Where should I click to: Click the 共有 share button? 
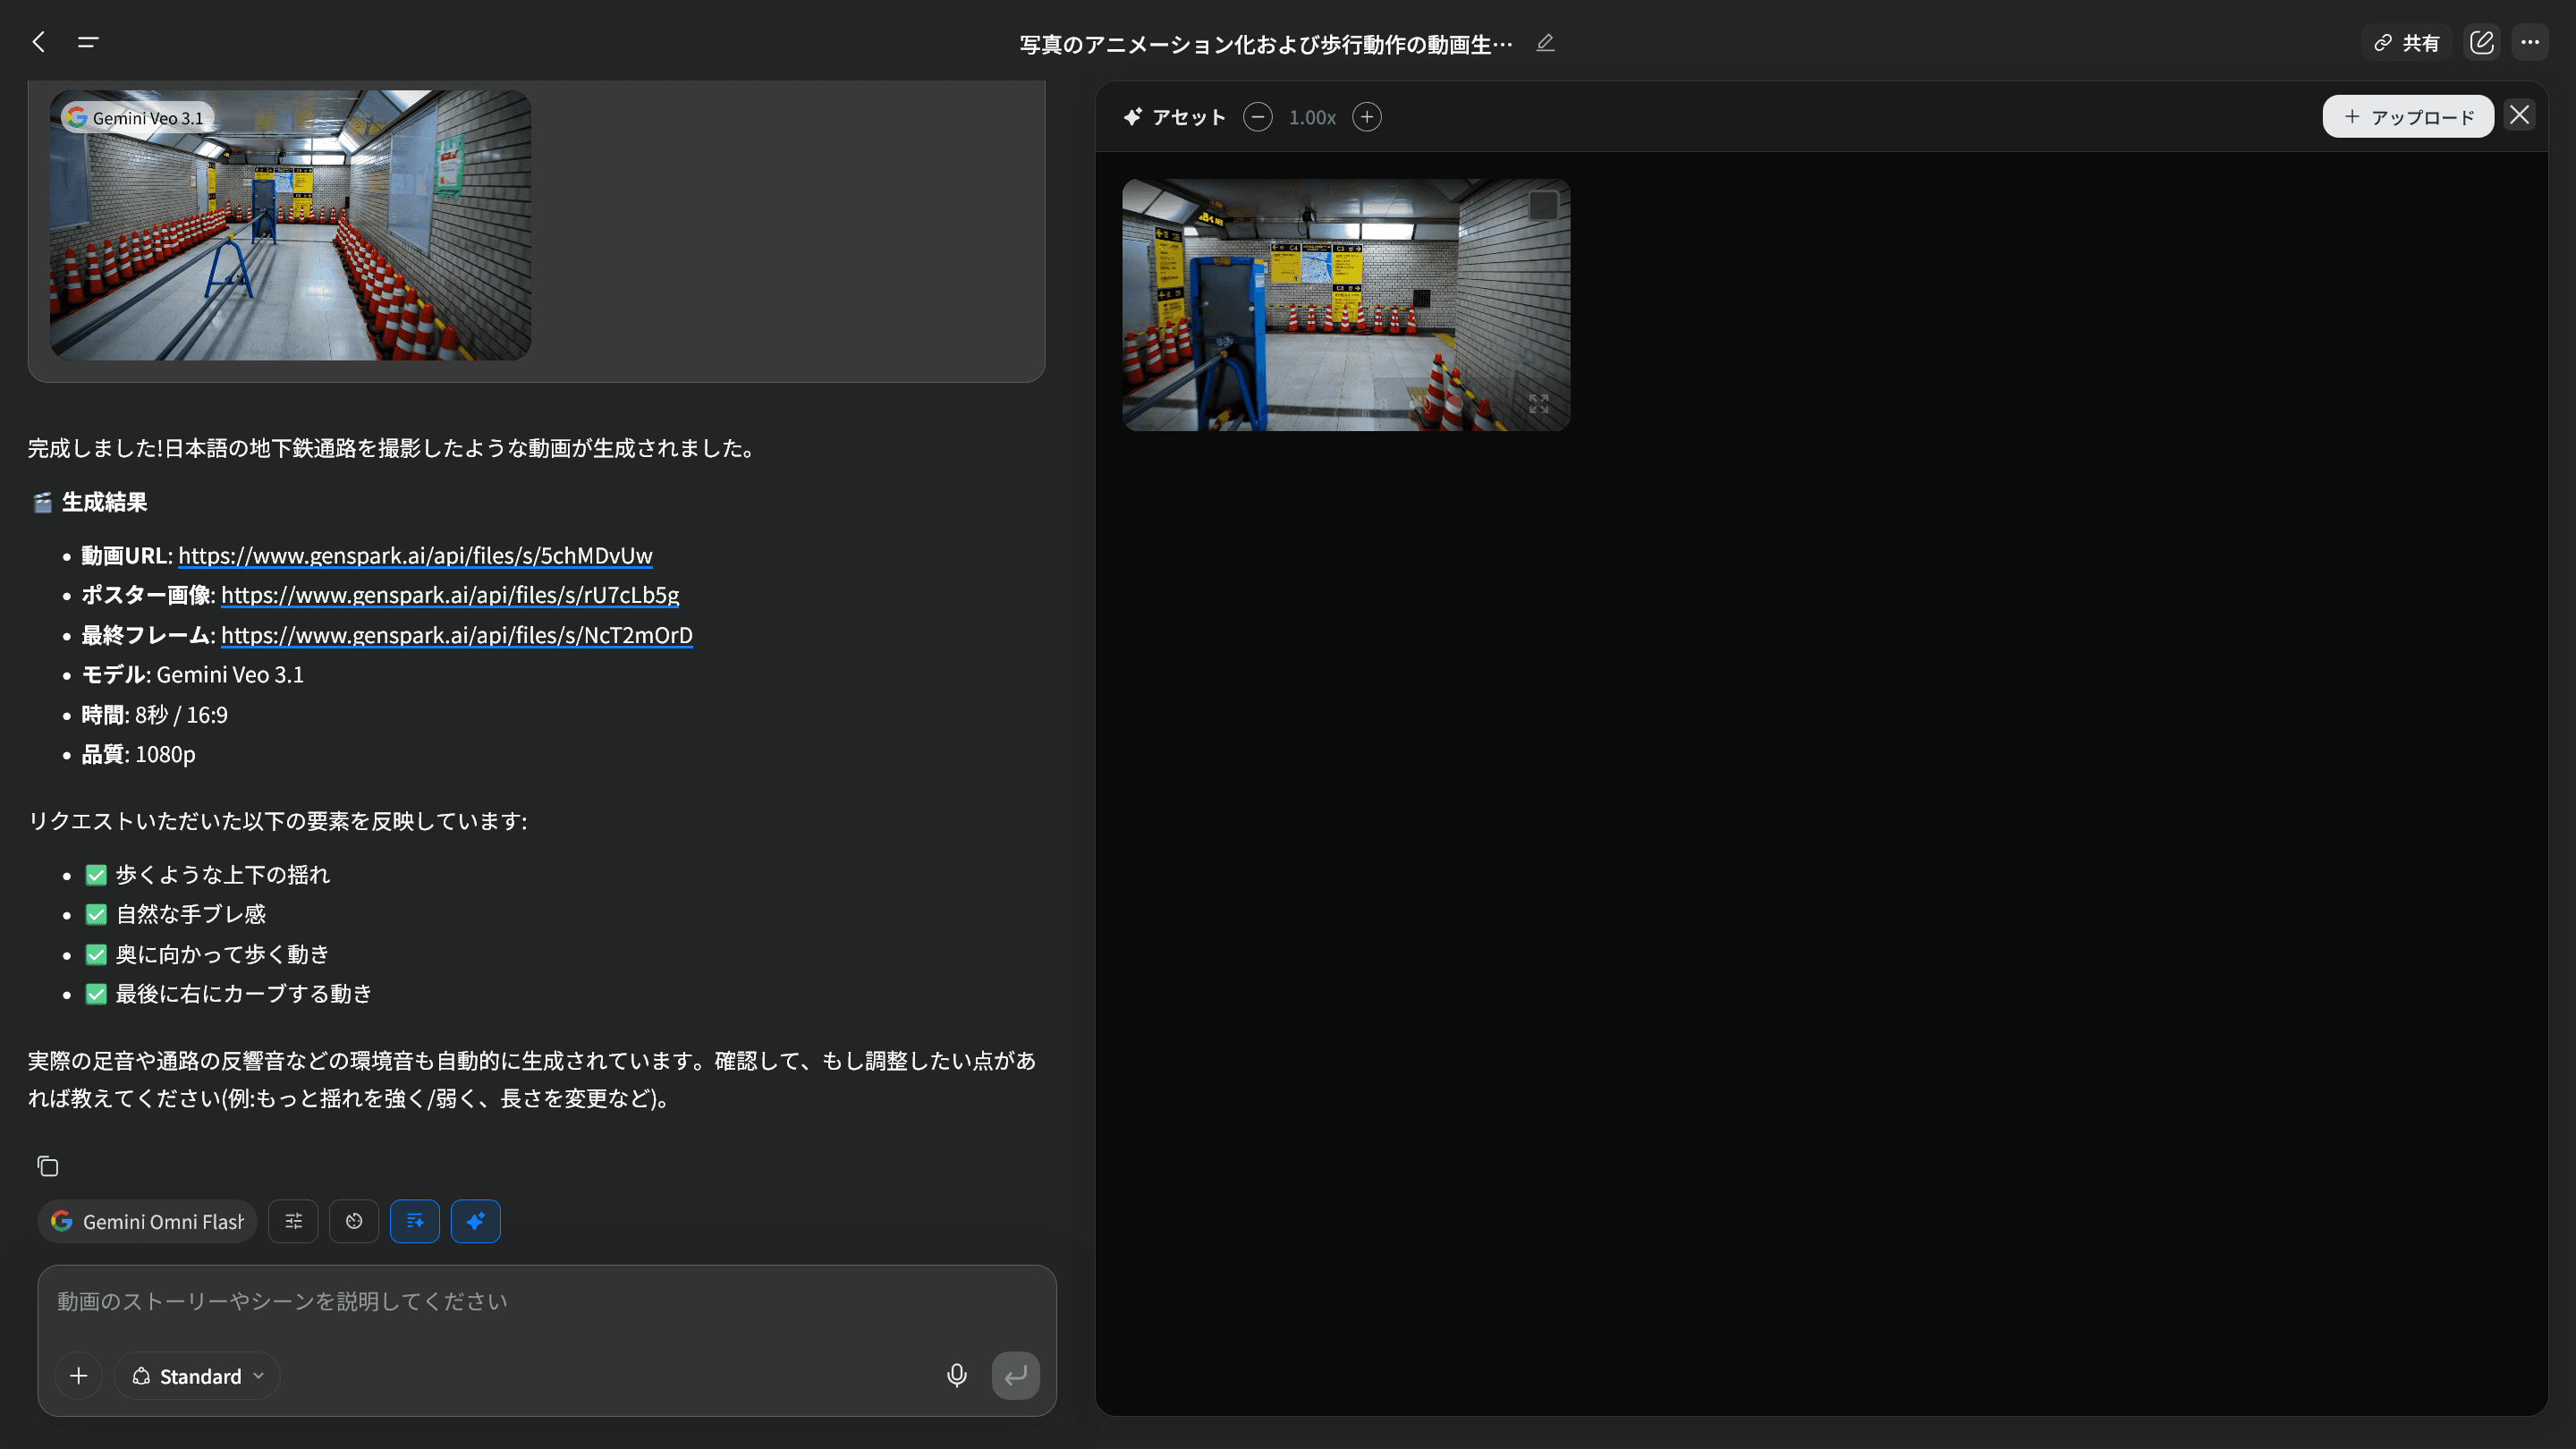click(x=2407, y=43)
